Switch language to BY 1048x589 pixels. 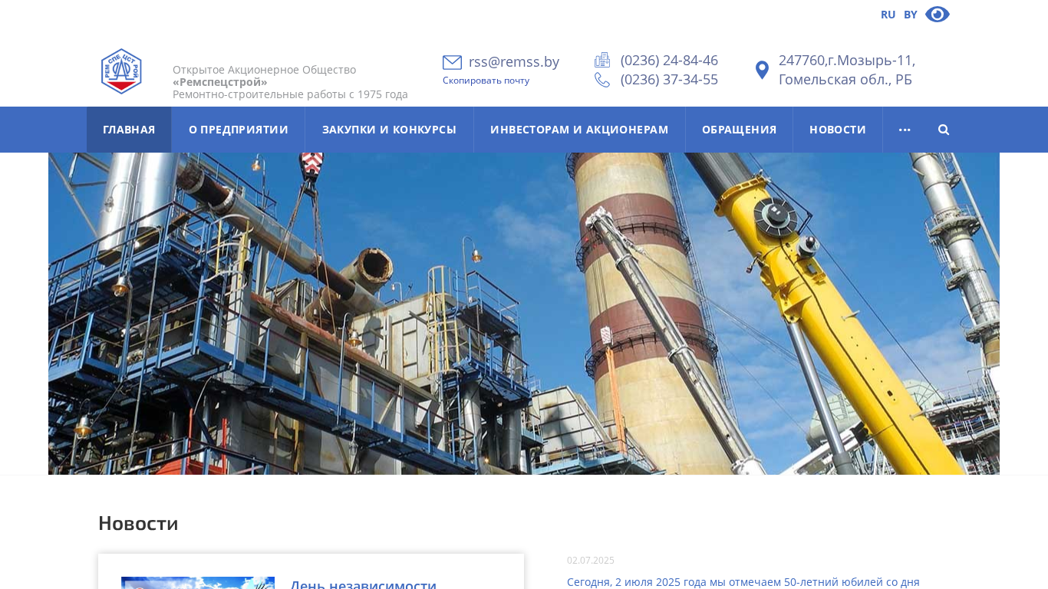(910, 15)
